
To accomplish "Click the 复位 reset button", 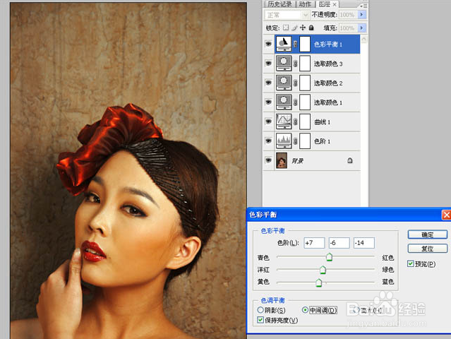I will tap(428, 248).
